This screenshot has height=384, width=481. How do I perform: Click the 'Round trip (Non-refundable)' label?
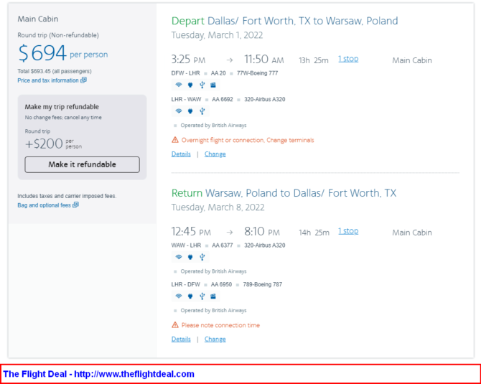tap(58, 35)
